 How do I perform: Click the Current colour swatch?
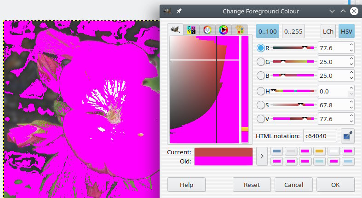point(224,152)
